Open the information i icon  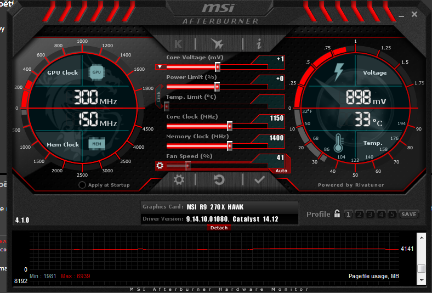(259, 44)
